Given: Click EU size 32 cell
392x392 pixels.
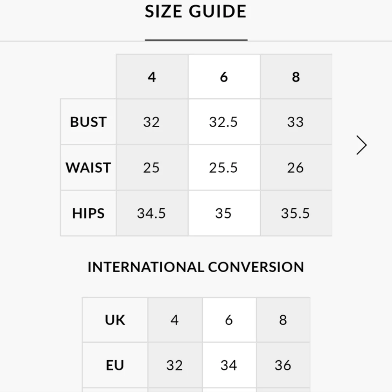Looking at the screenshot, I should 175,365.
